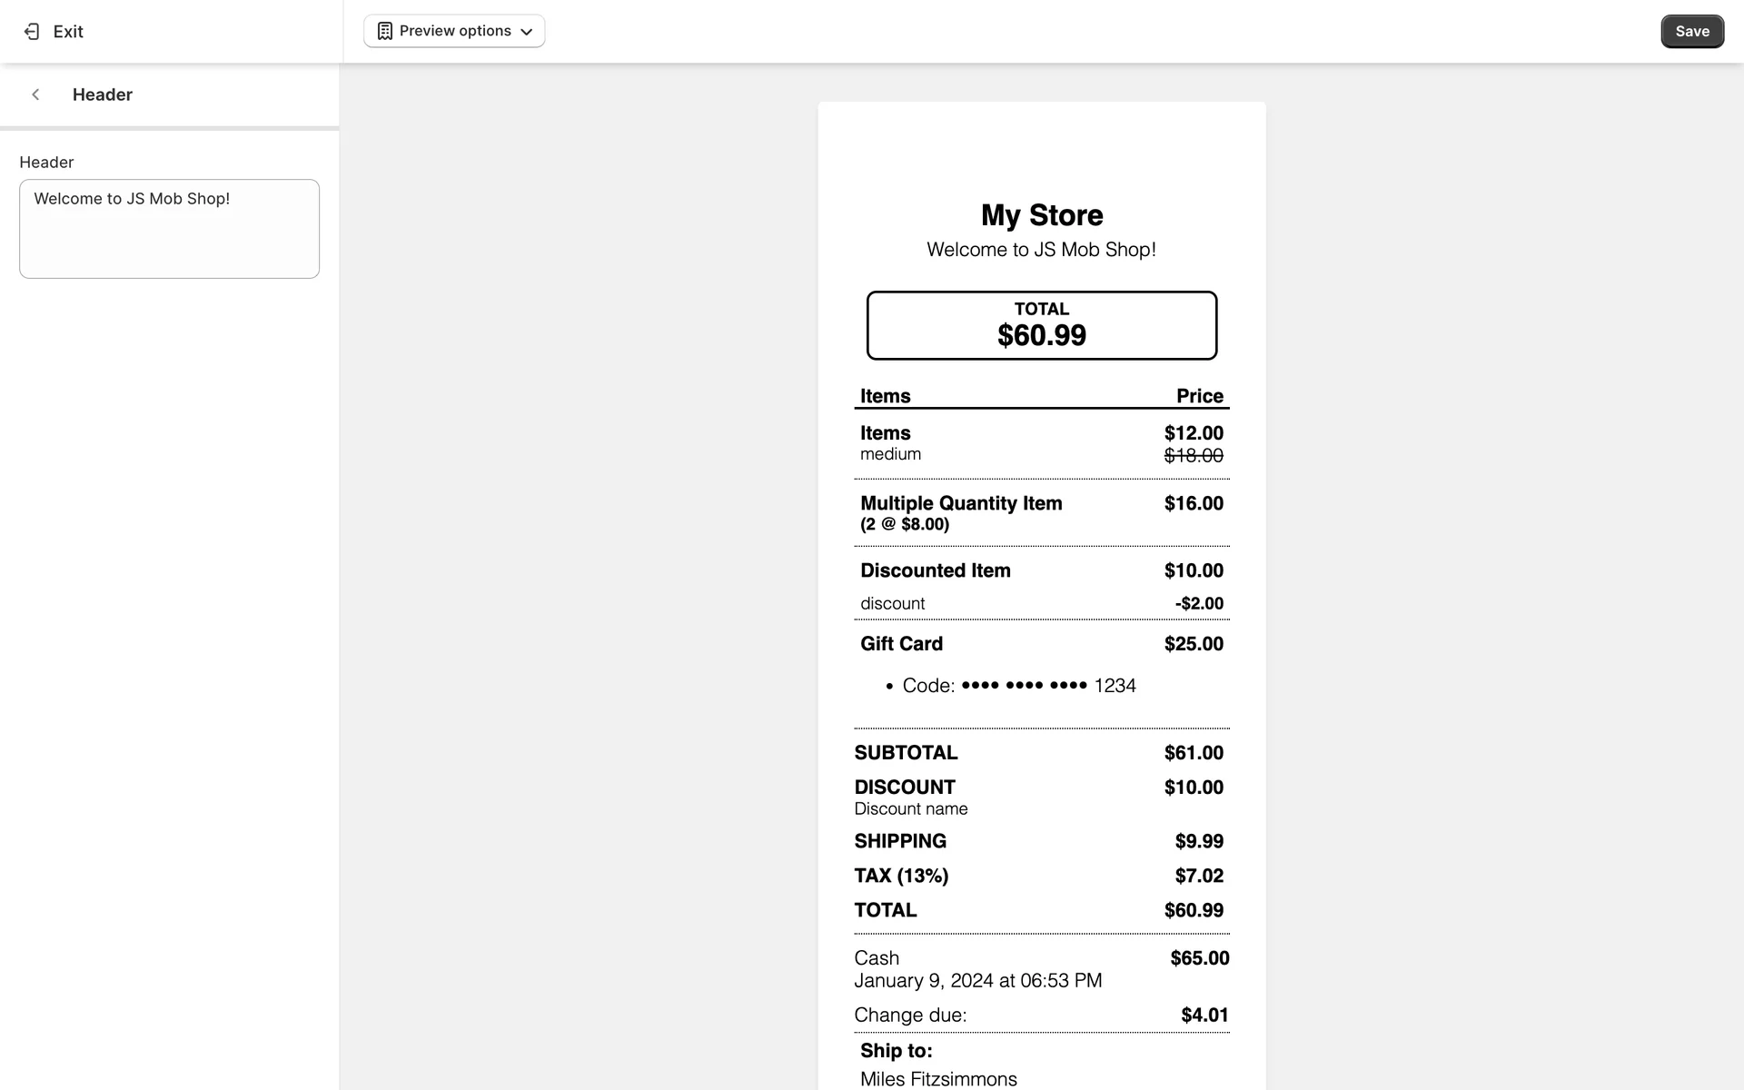Viewport: 1744px width, 1090px height.
Task: Click the receipt icon in Preview options
Action: click(385, 31)
